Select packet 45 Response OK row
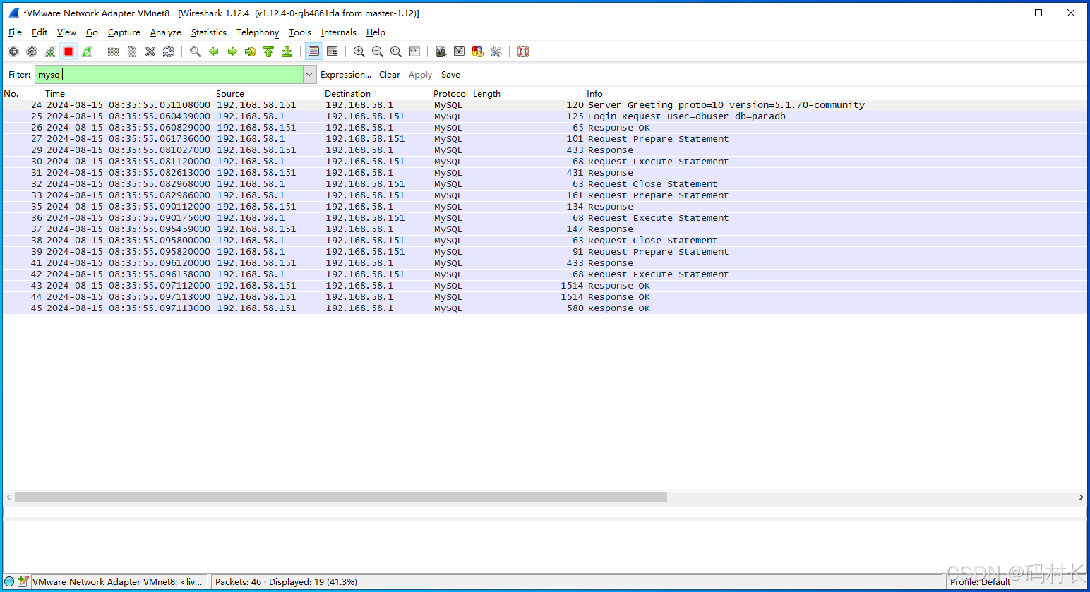The height and width of the screenshot is (592, 1090). [544, 308]
